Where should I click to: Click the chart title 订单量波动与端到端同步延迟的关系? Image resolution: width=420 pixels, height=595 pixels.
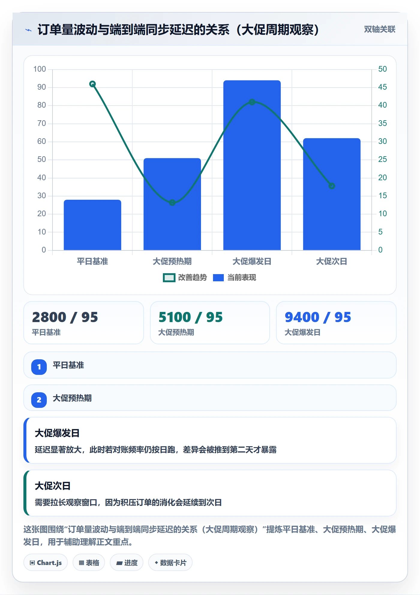(x=133, y=30)
